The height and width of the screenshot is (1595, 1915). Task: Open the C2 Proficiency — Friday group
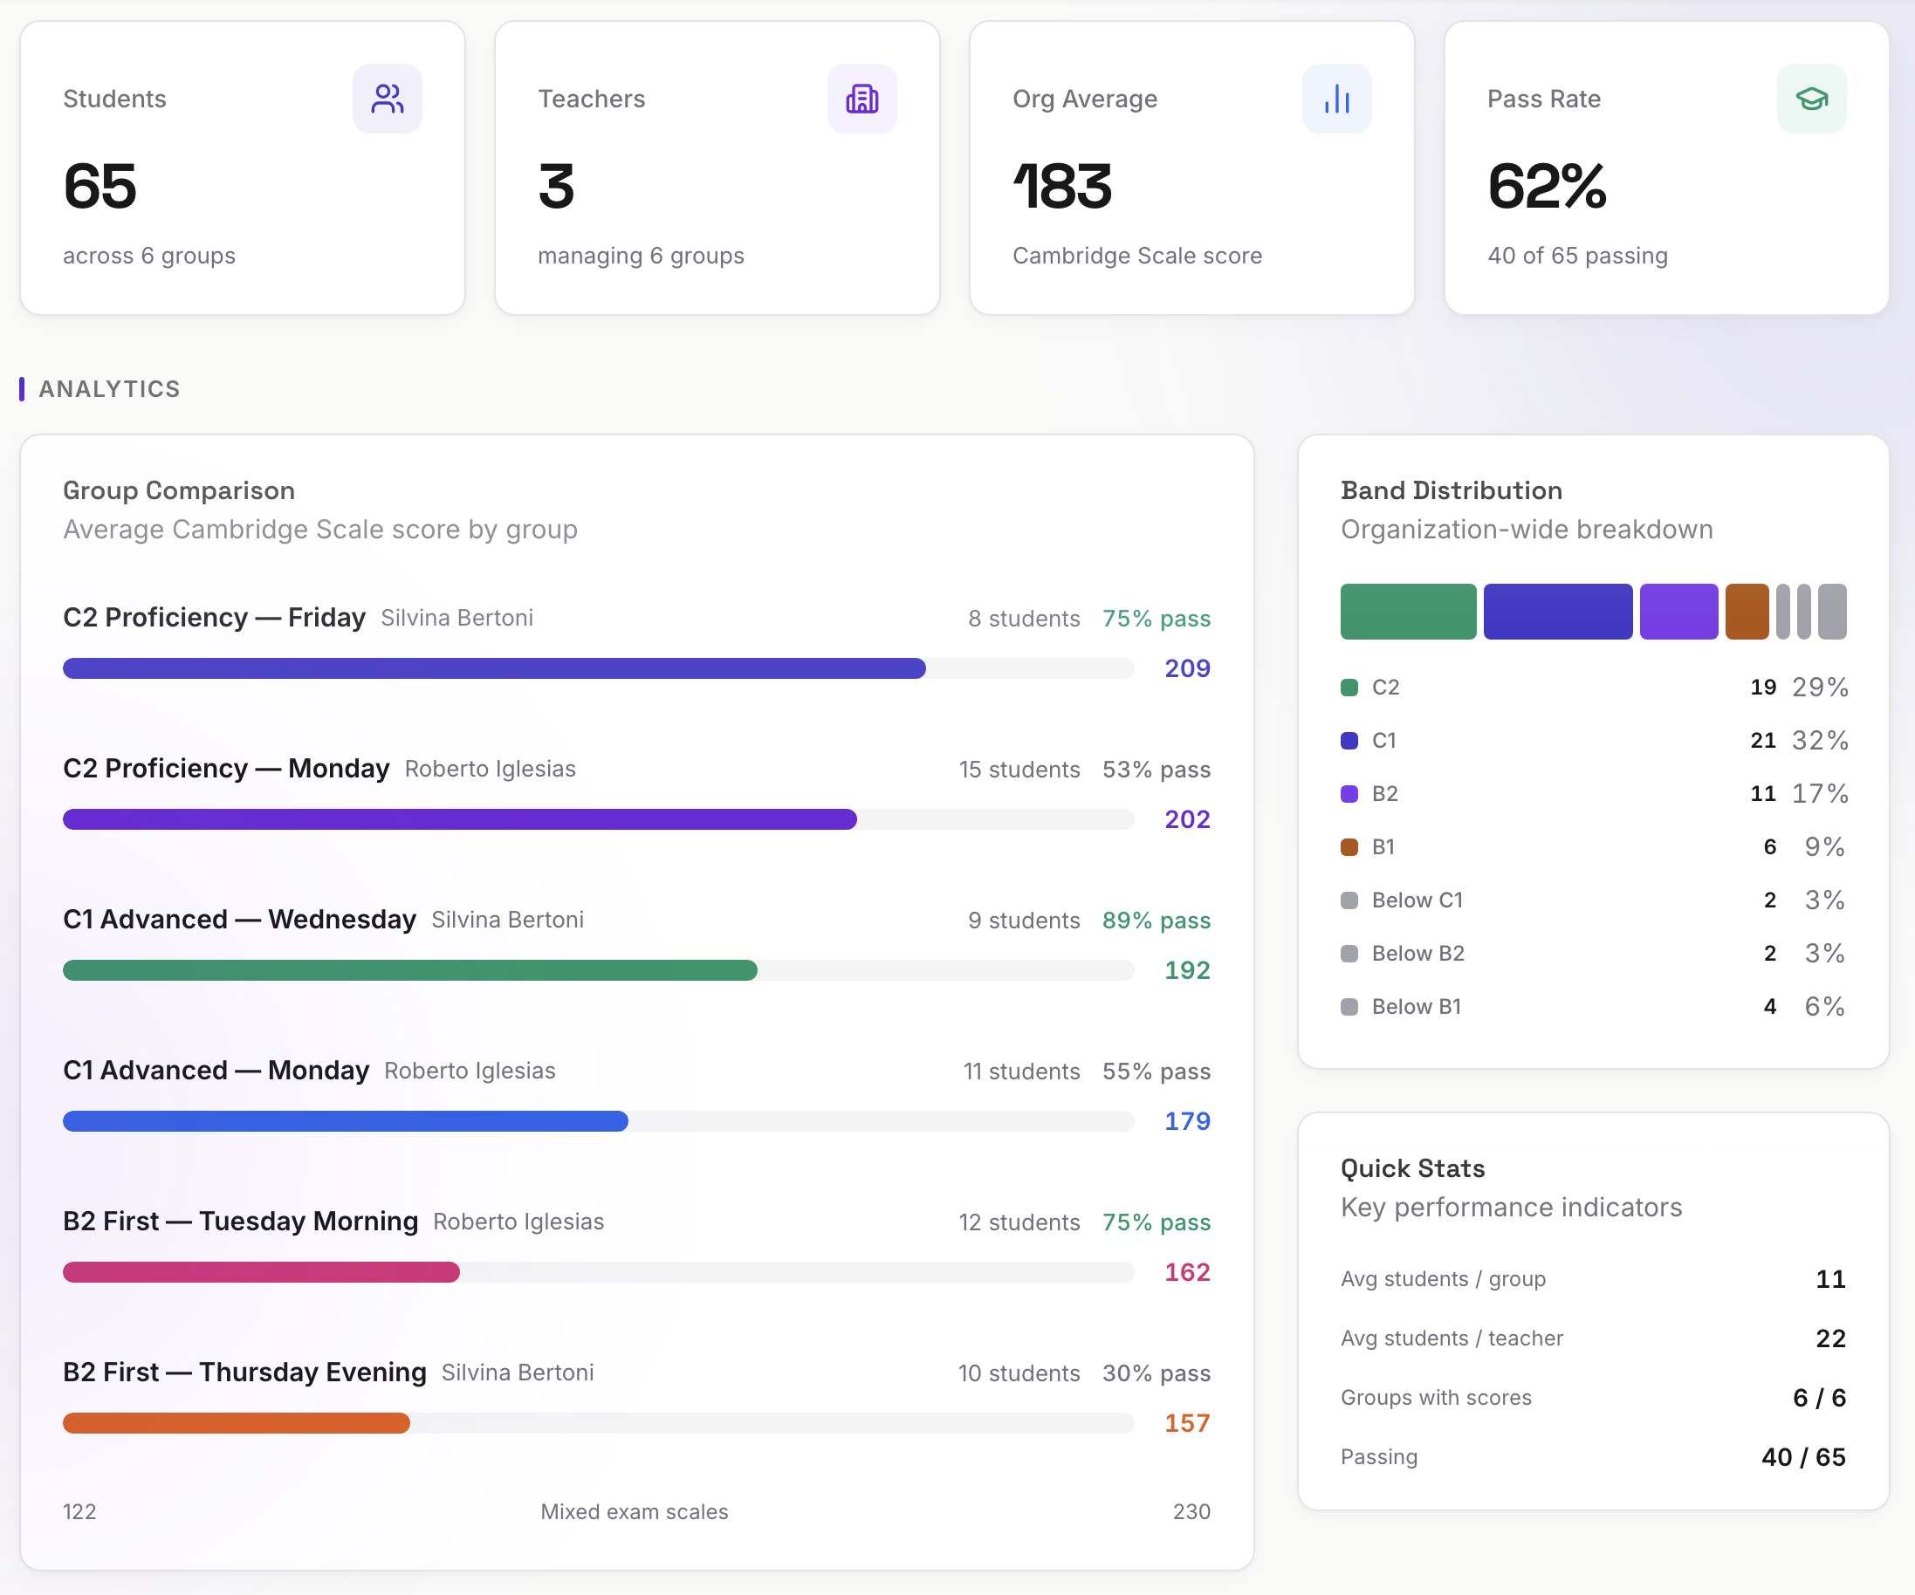215,618
